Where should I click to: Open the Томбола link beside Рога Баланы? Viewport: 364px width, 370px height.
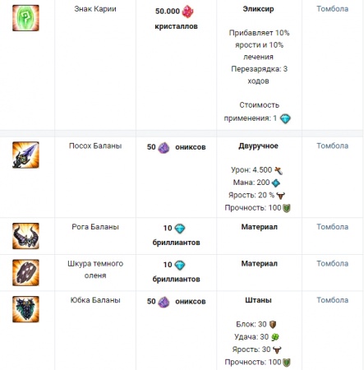[333, 227]
